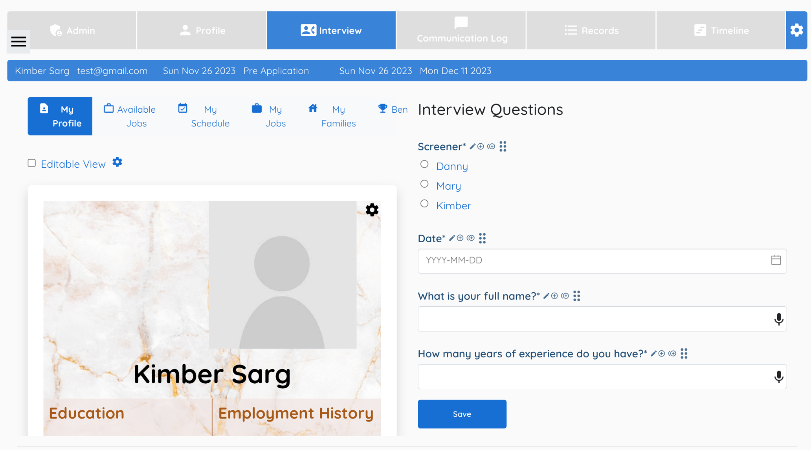
Task: Open the calendar picker on the Date field
Action: [776, 260]
